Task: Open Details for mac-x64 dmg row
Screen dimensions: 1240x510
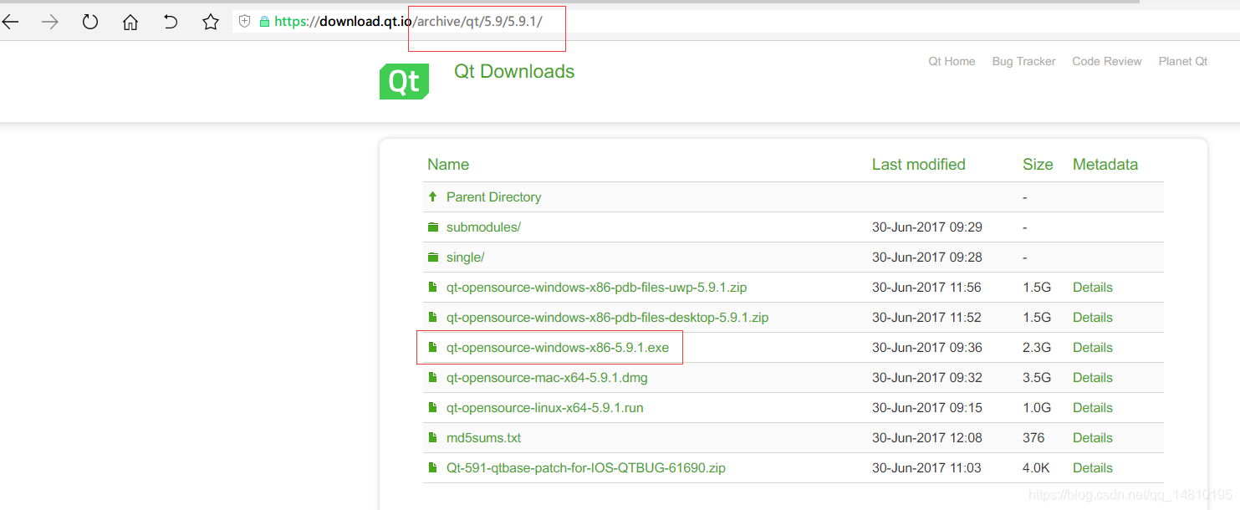Action: [1093, 378]
